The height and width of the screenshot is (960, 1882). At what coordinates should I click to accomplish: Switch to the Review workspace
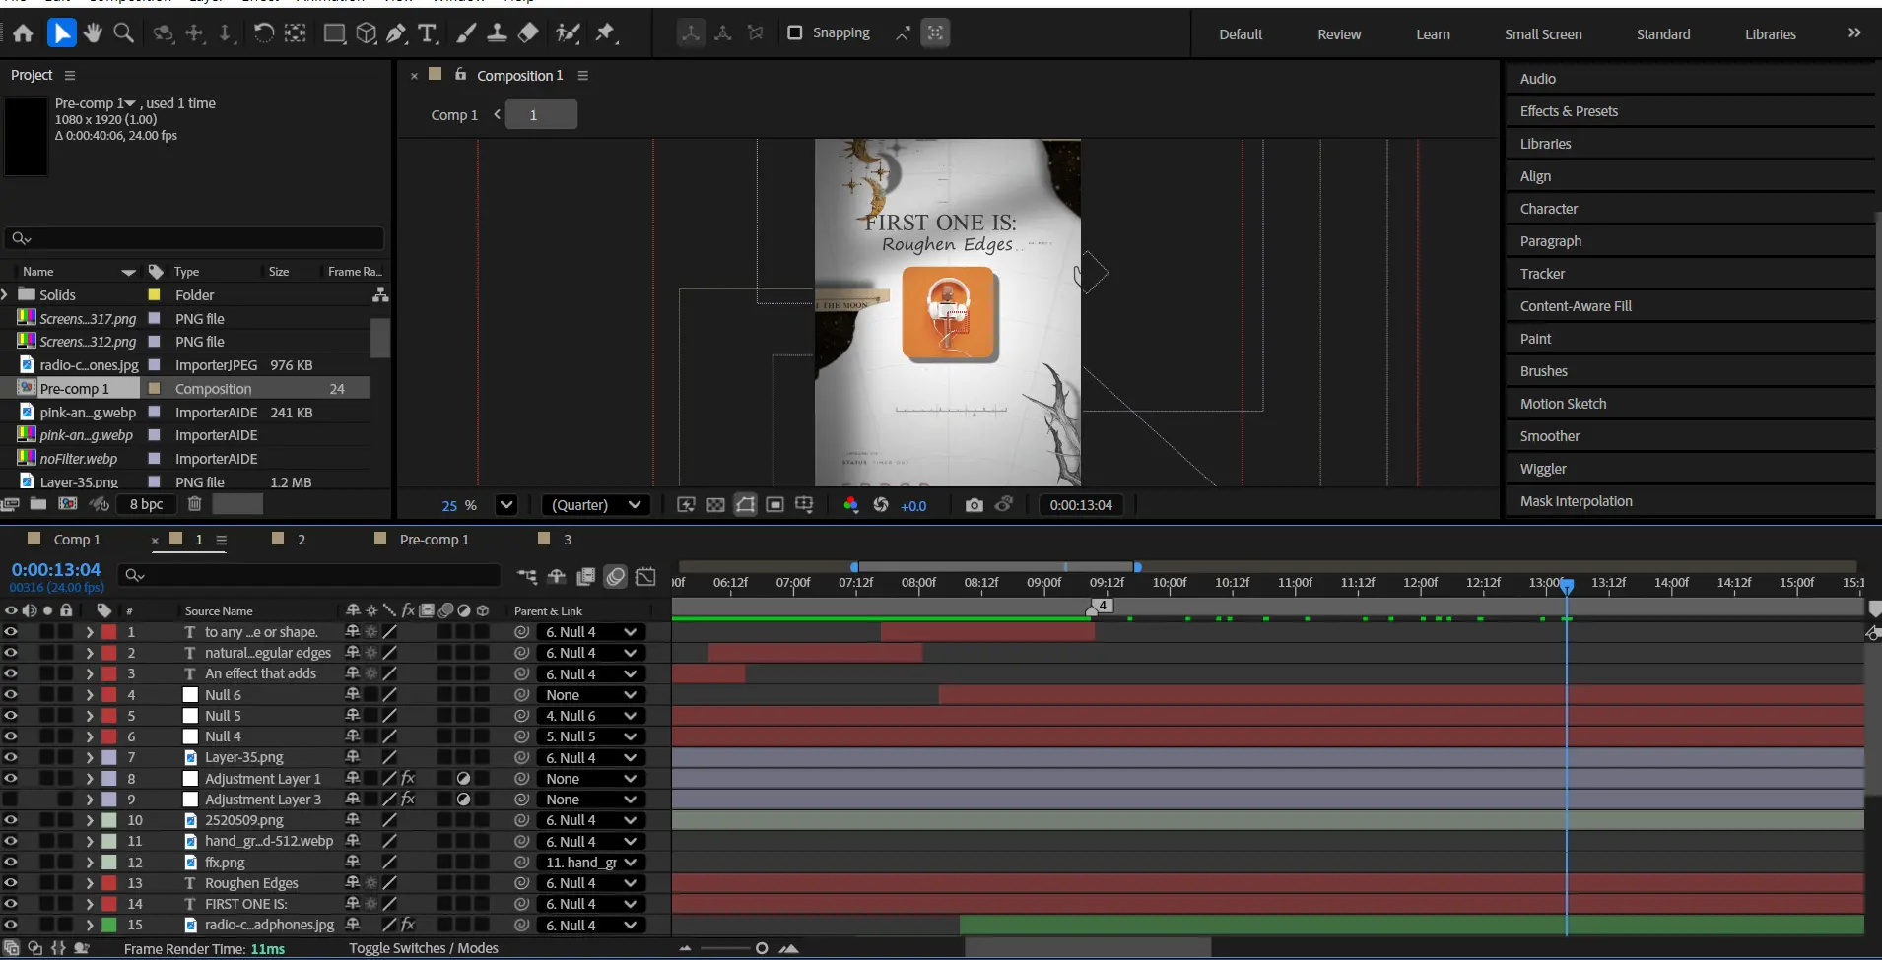(x=1338, y=34)
